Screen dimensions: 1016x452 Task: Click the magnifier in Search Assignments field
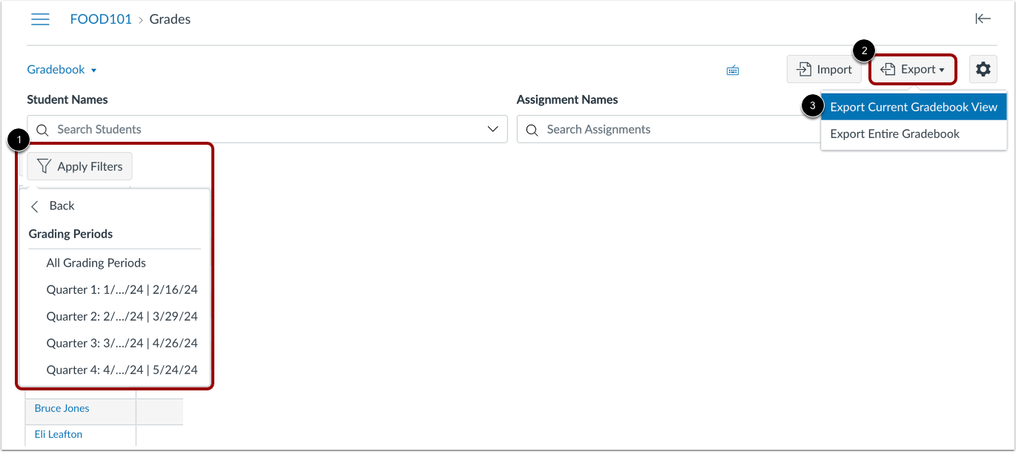coord(532,129)
